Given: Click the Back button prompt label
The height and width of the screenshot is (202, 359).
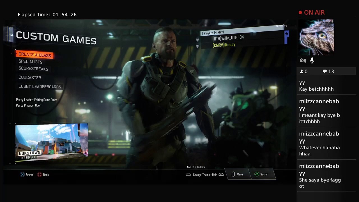Looking at the screenshot, I should 46,175.
